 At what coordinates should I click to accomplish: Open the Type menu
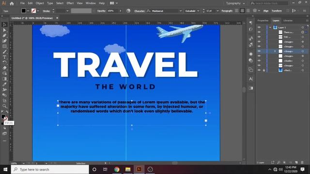tap(50, 3)
